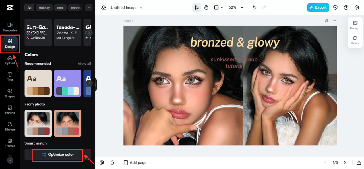Open the Untitled image name dropdown
This screenshot has width=364, height=169.
[x=127, y=8]
